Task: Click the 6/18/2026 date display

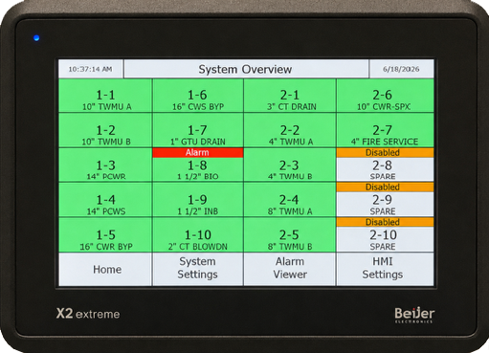Action: tap(401, 69)
